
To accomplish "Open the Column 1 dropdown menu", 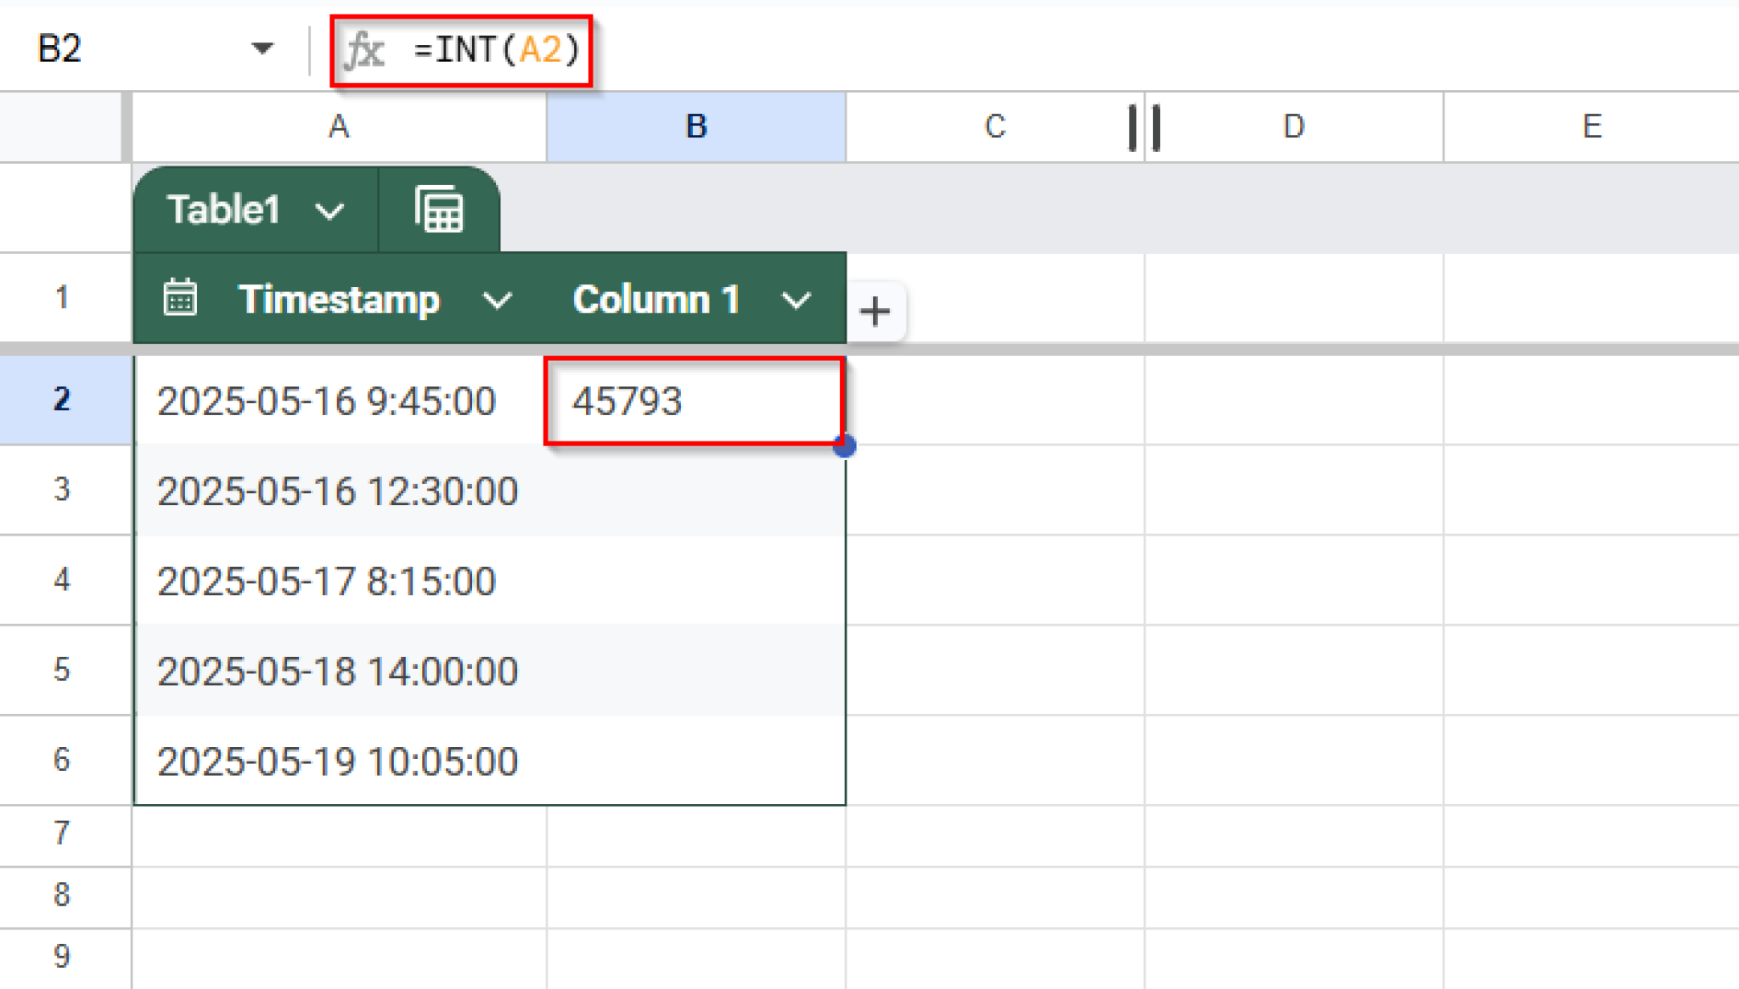I will (796, 301).
